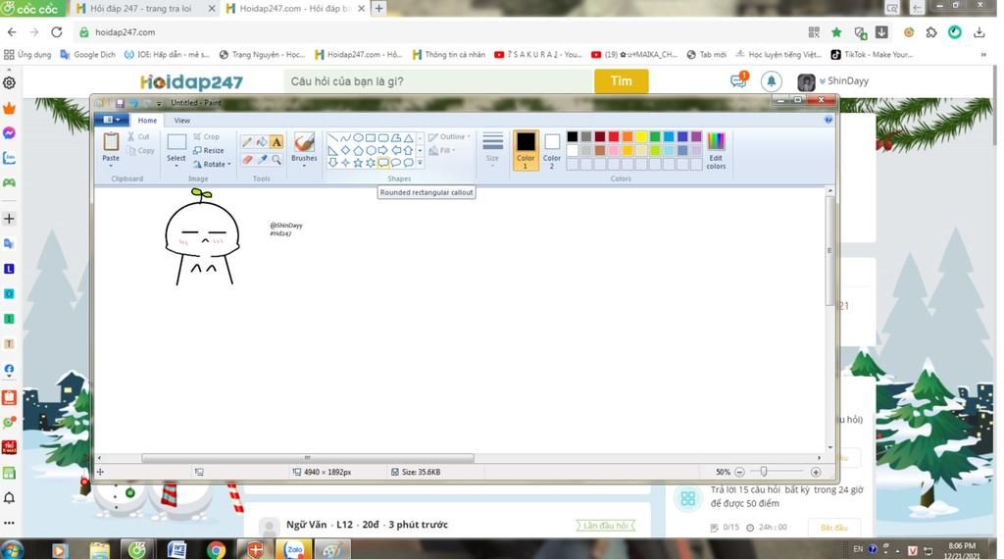
Task: Open the shape Outline dropdown
Action: [x=449, y=136]
